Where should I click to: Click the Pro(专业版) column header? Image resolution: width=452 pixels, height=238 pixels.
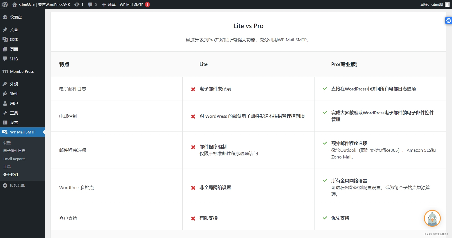pos(344,64)
